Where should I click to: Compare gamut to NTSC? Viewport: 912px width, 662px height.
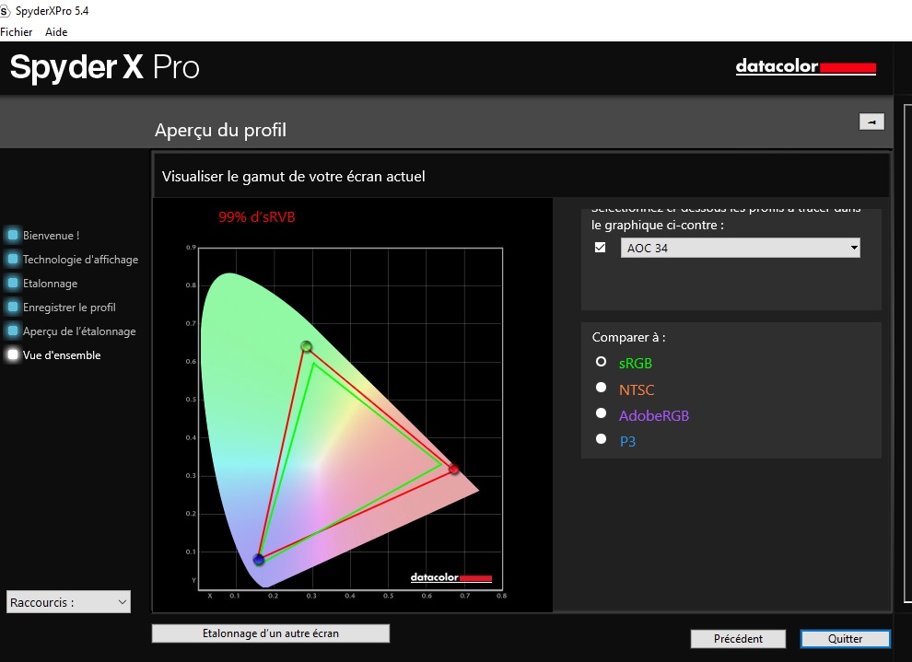(602, 388)
